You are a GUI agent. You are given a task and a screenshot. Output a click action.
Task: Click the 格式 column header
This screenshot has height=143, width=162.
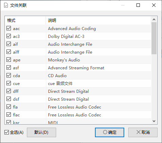pyautogui.click(x=25, y=20)
